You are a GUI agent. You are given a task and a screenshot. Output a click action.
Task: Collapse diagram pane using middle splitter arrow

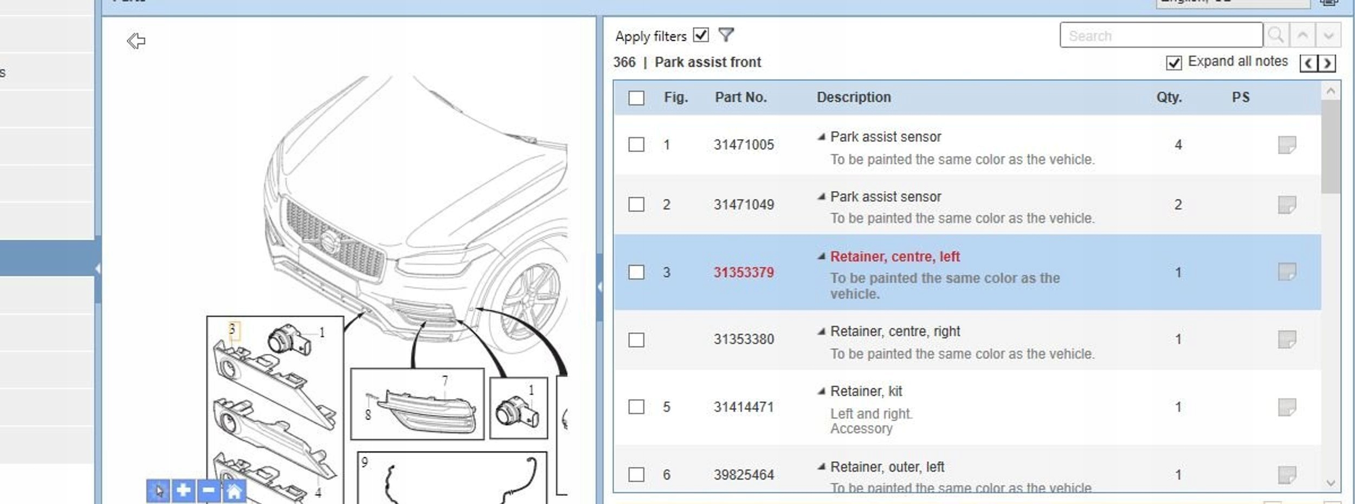click(x=599, y=286)
